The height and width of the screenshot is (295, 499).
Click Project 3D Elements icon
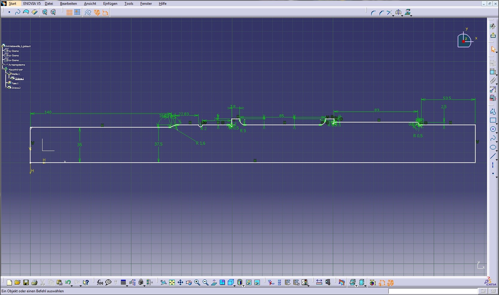407,12
